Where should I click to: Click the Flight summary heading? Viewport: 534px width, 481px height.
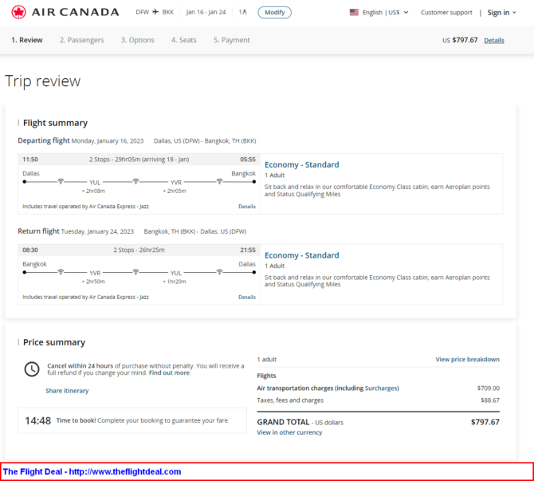click(x=55, y=123)
